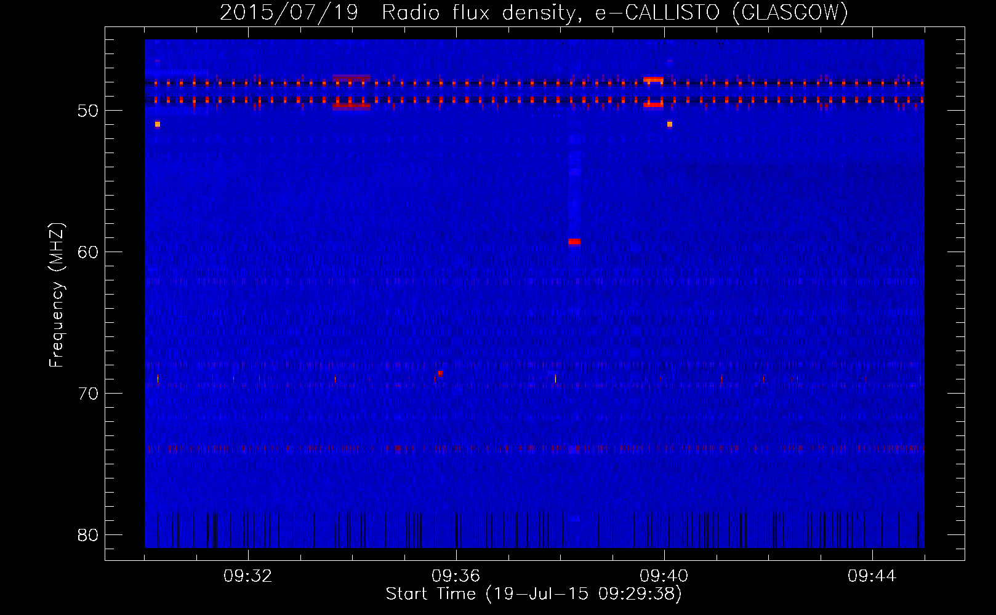Select the 09:36 time tick label
Screen dimensions: 996x615
(x=456, y=576)
